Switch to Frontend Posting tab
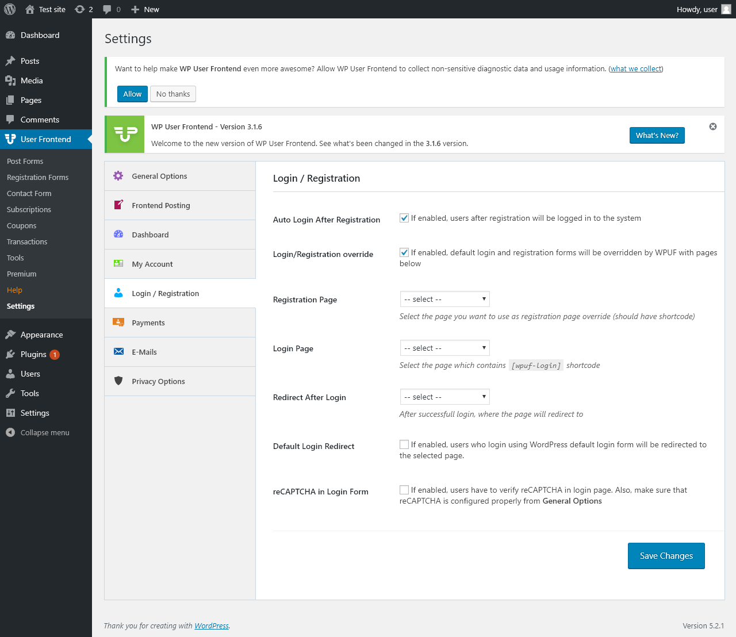Viewport: 736px width, 637px height. (x=180, y=205)
